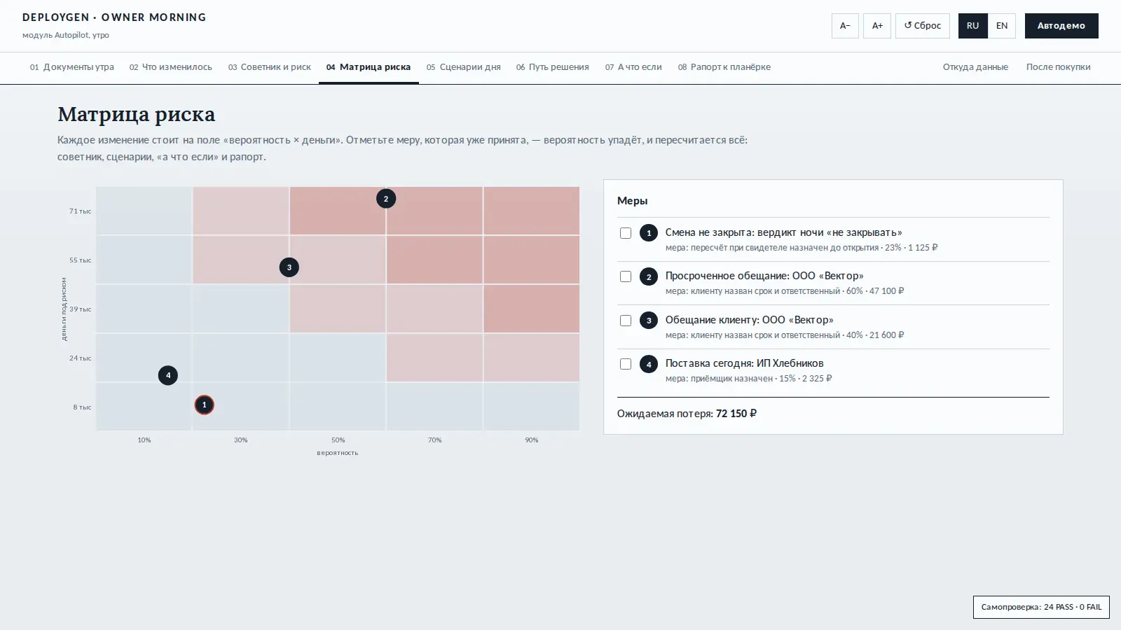Increase font size with A+ button

click(x=877, y=26)
